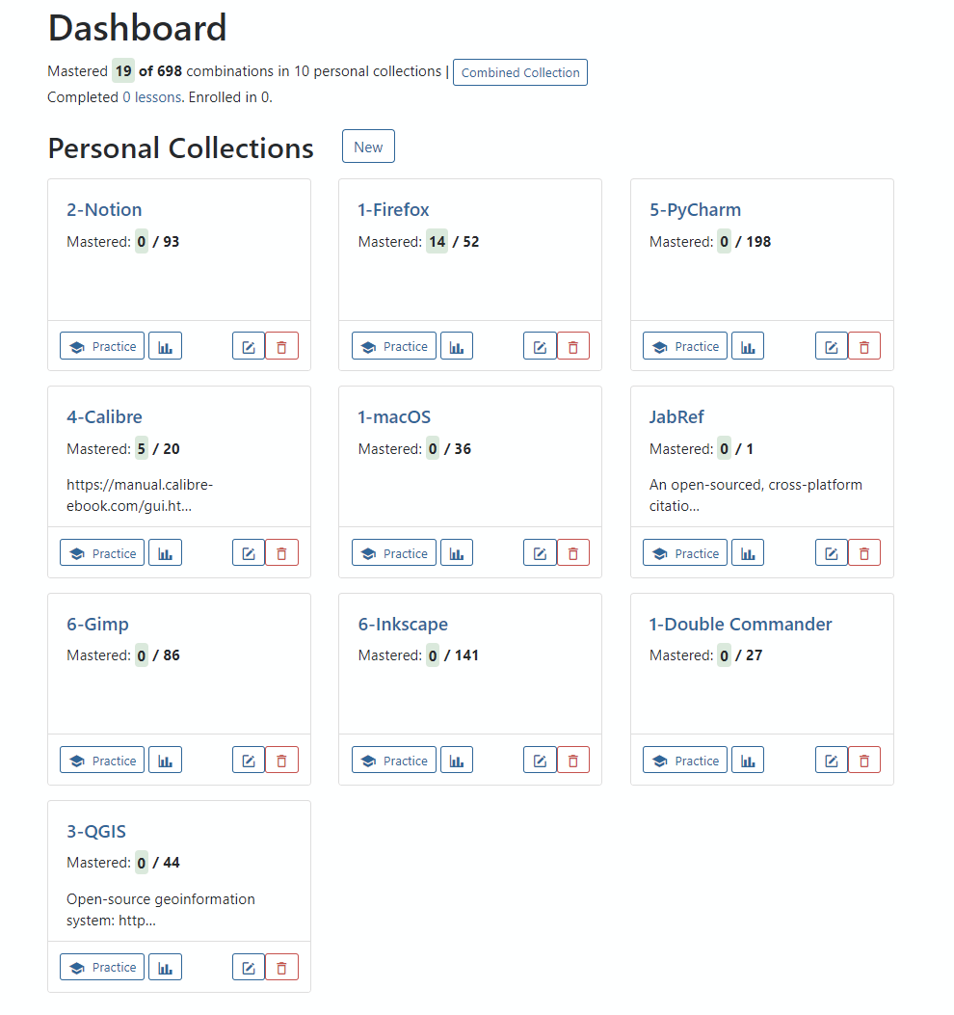Start Practice for 1-Firefox
This screenshot has height=1015, width=954.
coord(394,346)
